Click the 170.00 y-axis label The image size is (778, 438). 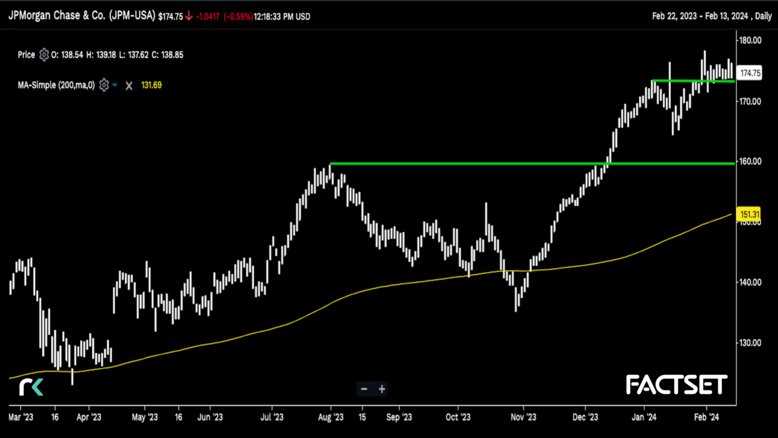coord(750,101)
